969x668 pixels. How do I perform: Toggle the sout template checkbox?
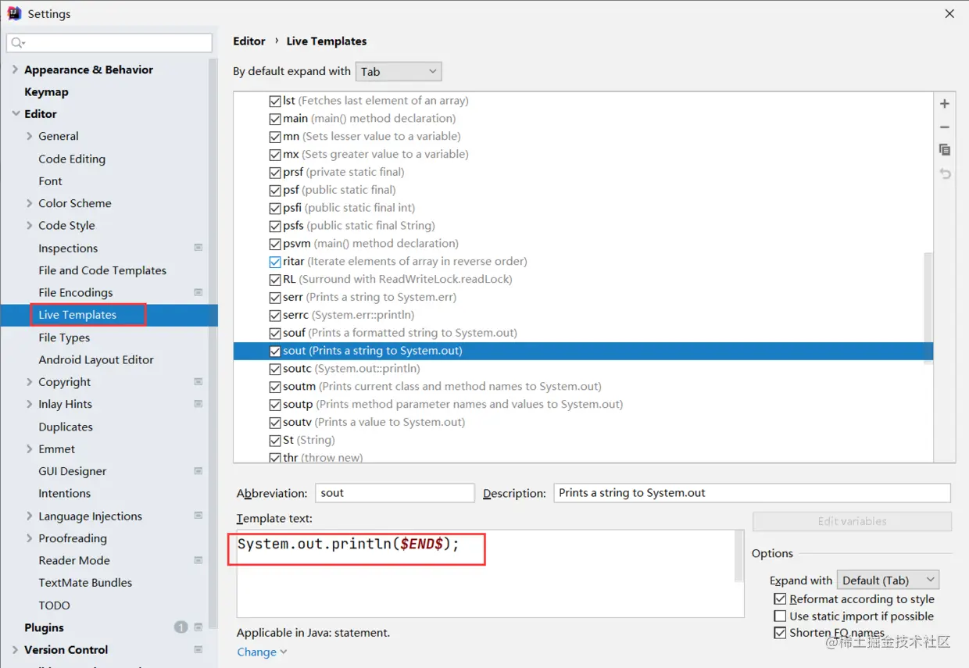click(x=274, y=351)
